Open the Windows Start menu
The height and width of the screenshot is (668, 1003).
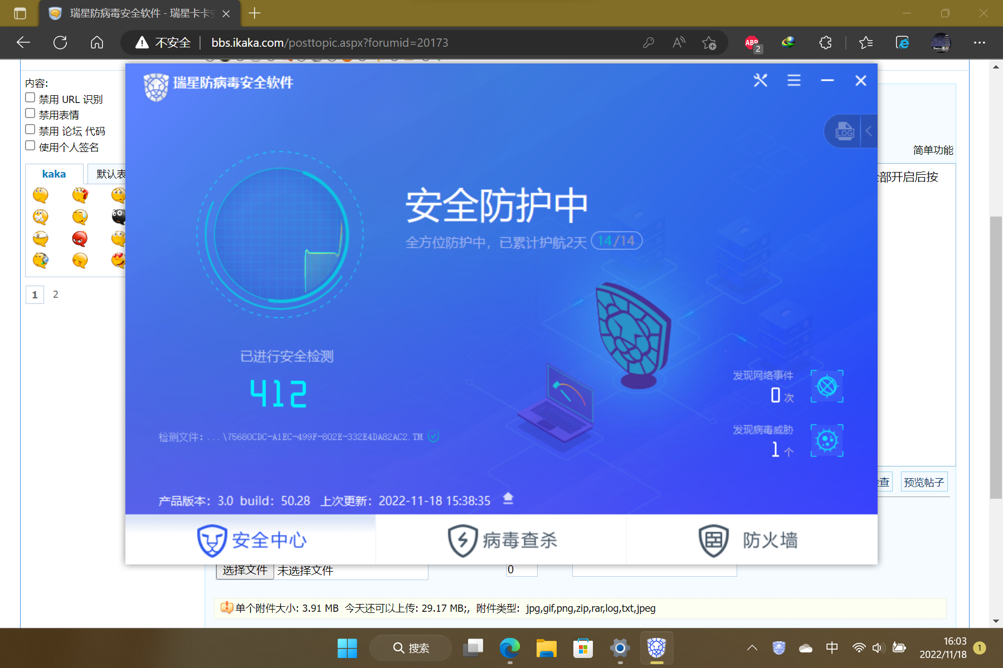(347, 648)
